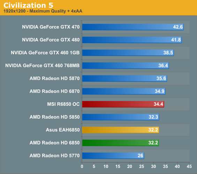The width and height of the screenshot is (197, 174).
Task: Click the 41.8 value on the GTX 480 bar
Action: [176, 40]
